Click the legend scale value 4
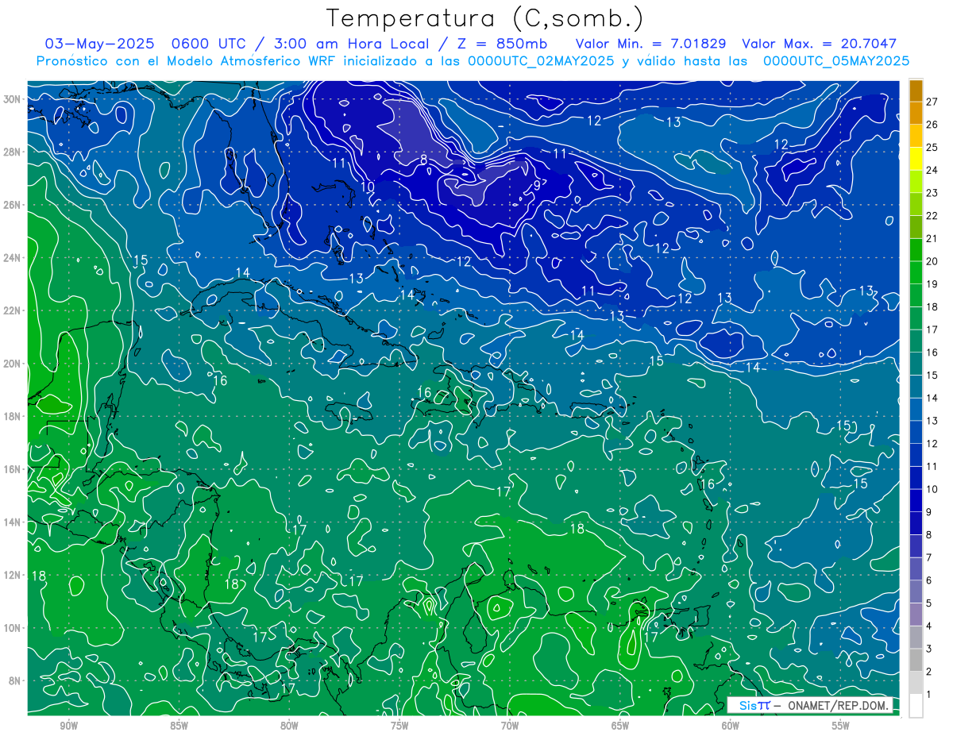Image resolution: width=953 pixels, height=736 pixels. pyautogui.click(x=929, y=626)
